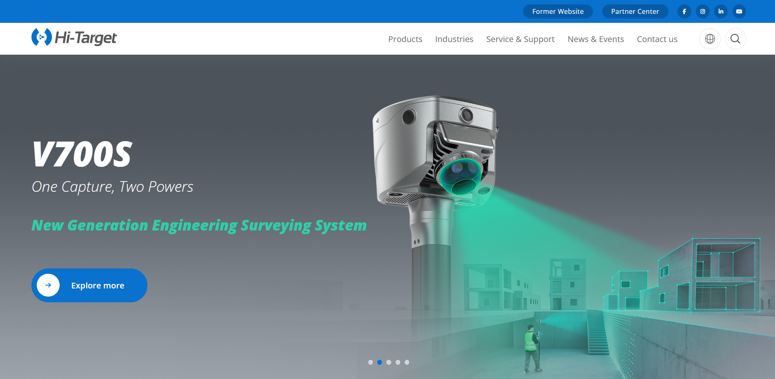Viewport: 775px width, 379px height.
Task: Click the globe language selector icon
Action: click(710, 39)
